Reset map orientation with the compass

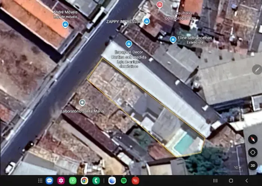[x=253, y=139]
